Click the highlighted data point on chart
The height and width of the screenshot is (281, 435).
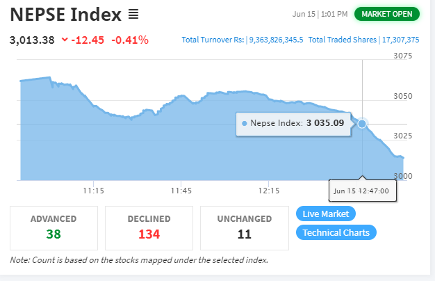click(362, 124)
